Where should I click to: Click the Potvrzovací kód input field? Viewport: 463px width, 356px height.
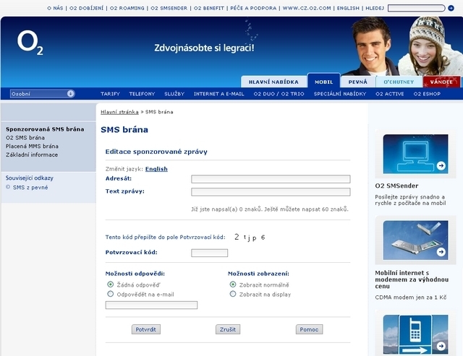[209, 253]
